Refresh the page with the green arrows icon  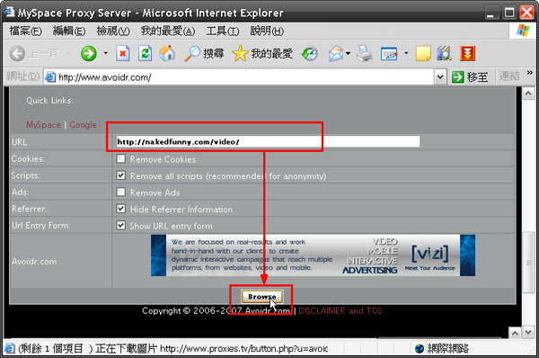click(145, 54)
